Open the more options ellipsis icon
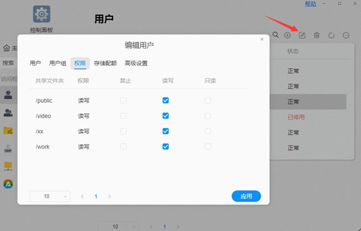Screen dimensions: 361x231 (x=346, y=35)
